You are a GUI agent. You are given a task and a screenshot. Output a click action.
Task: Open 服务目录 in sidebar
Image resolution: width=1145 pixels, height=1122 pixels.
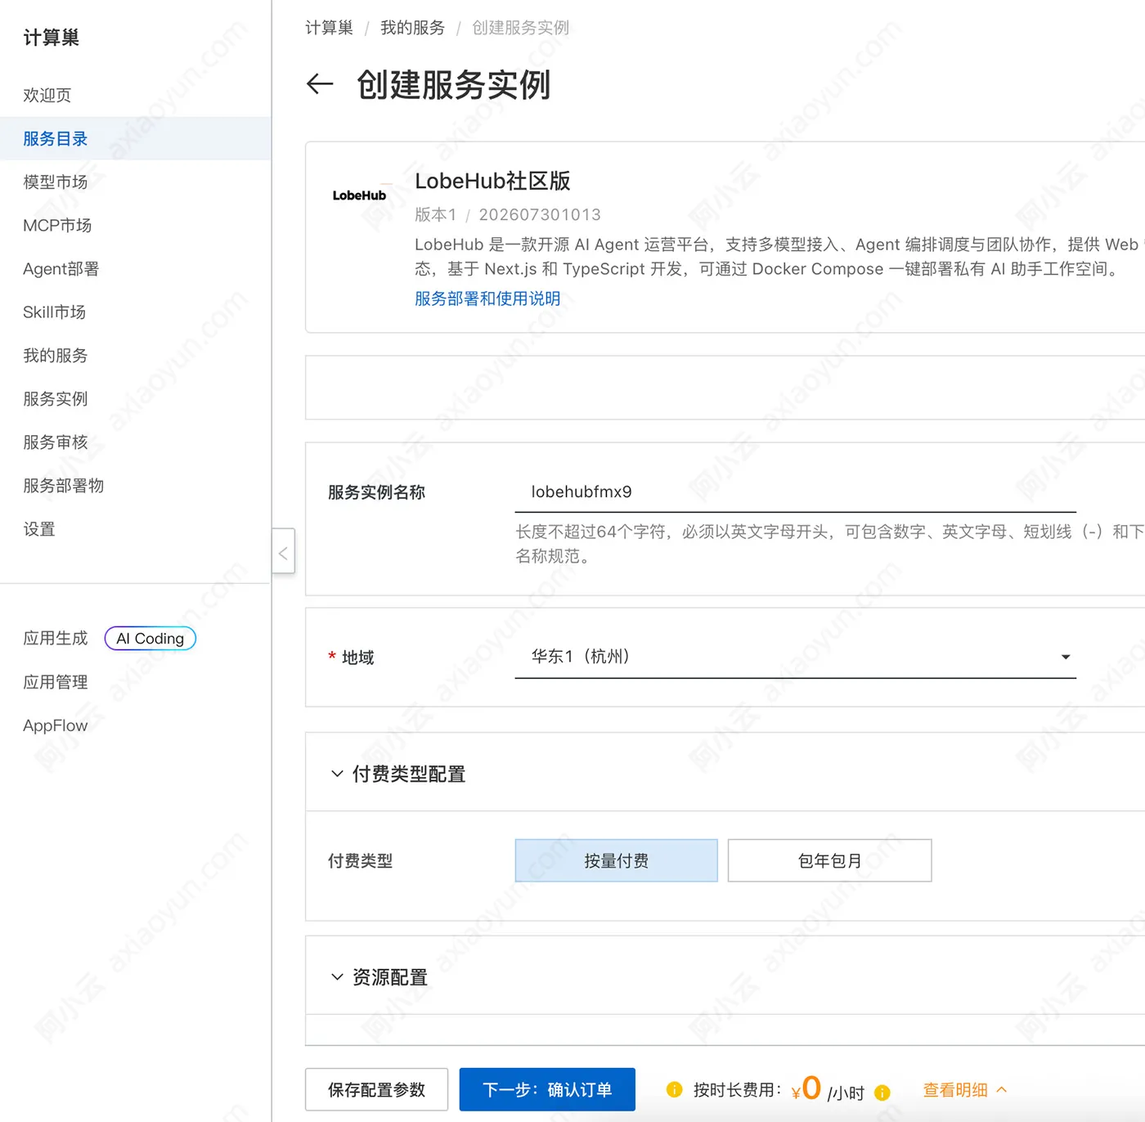pos(135,138)
